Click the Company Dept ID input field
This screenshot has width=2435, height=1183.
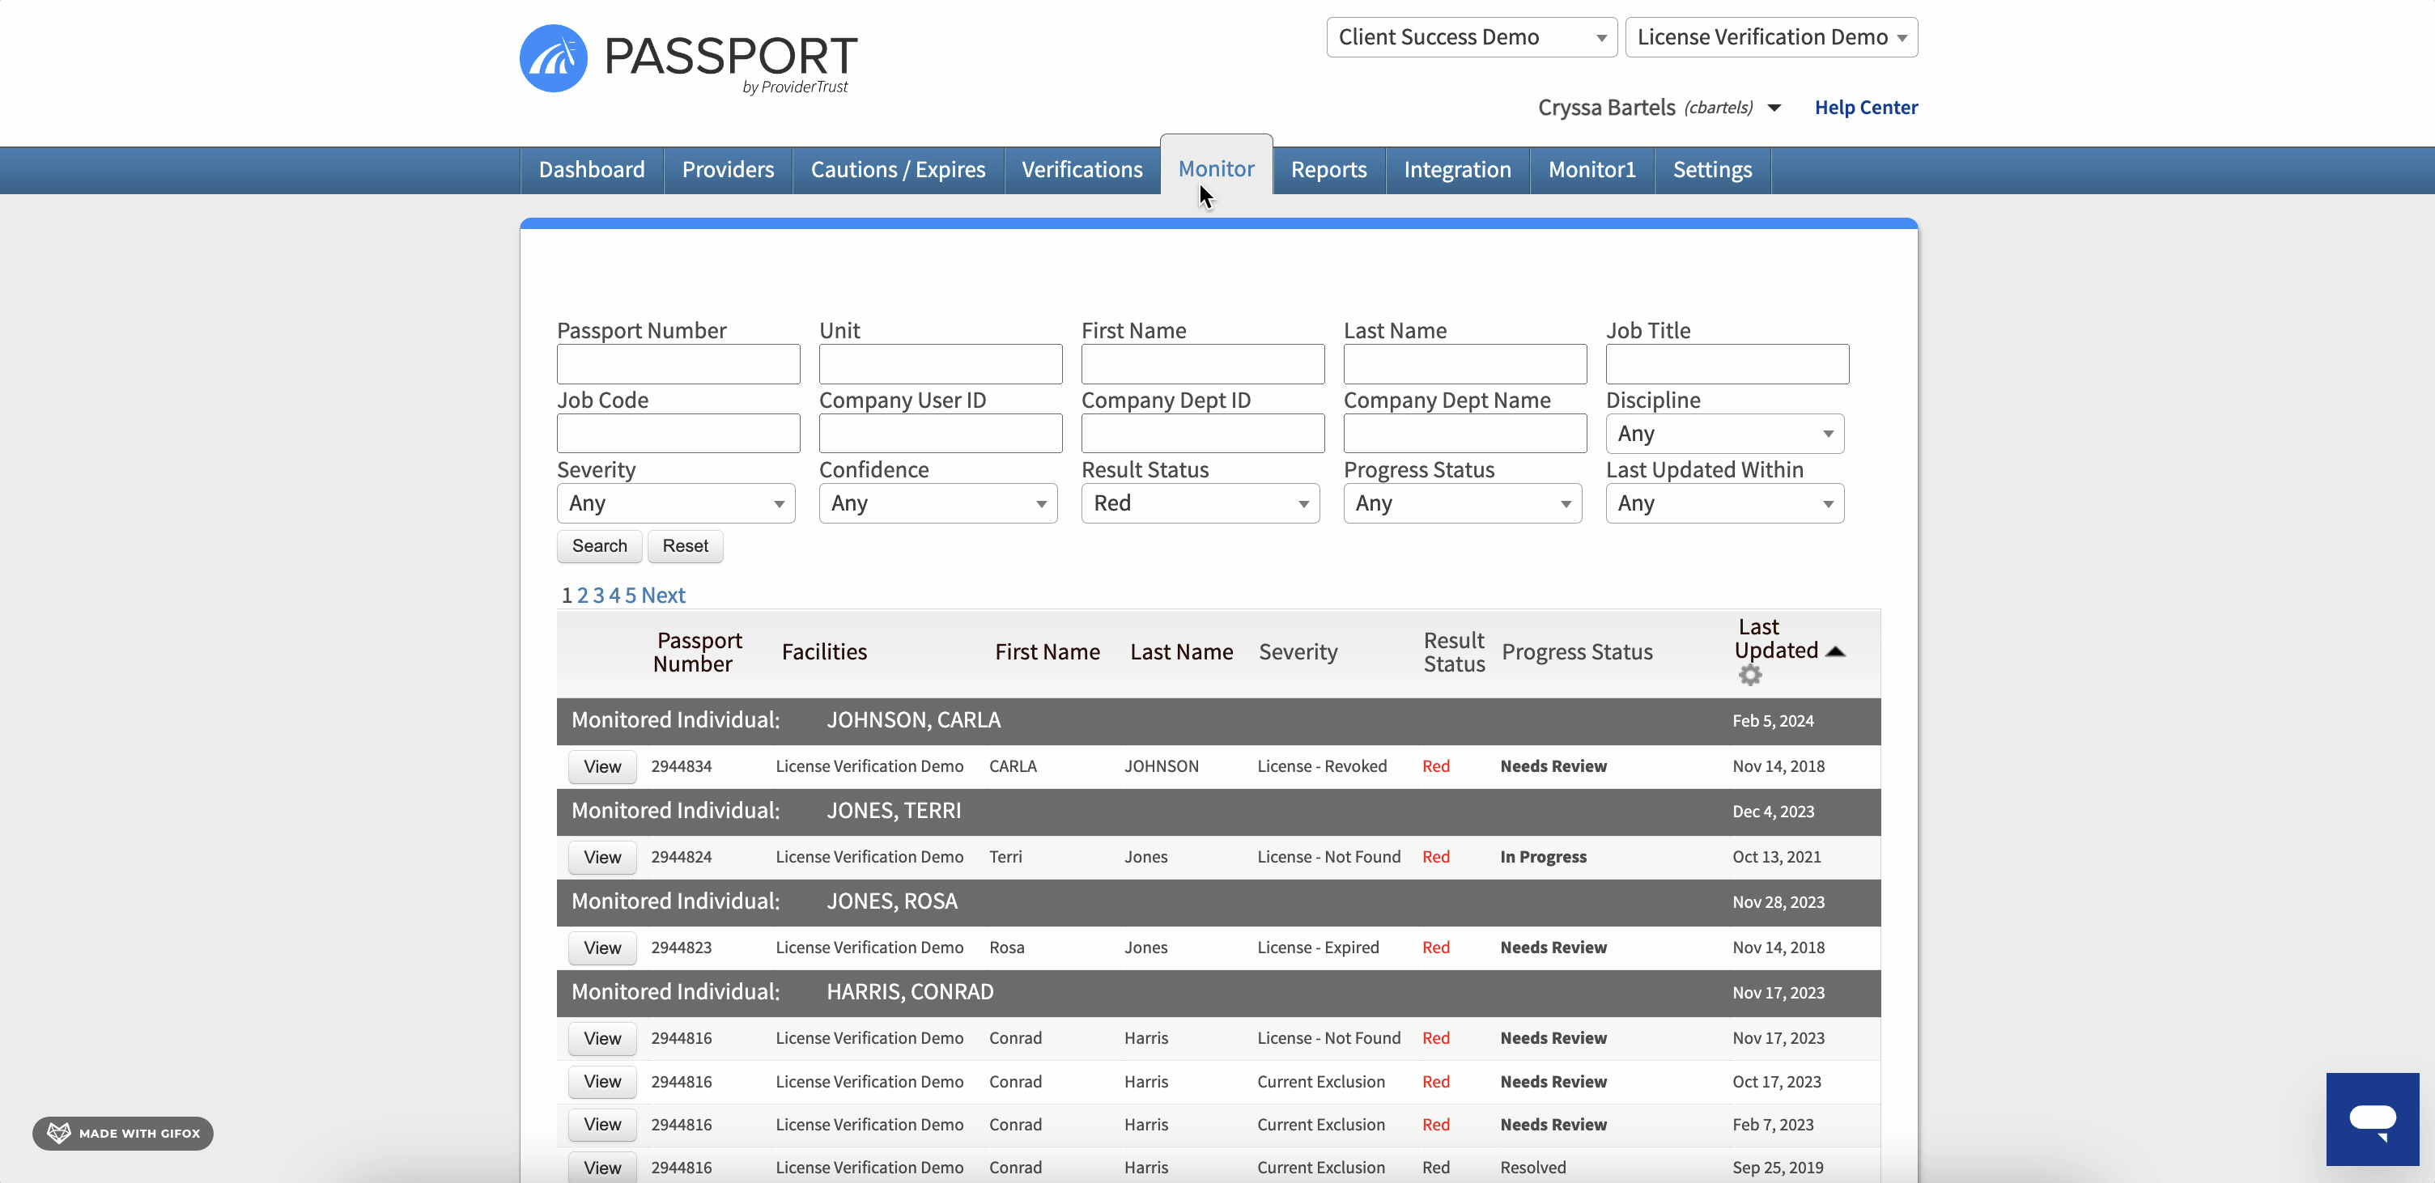point(1202,434)
